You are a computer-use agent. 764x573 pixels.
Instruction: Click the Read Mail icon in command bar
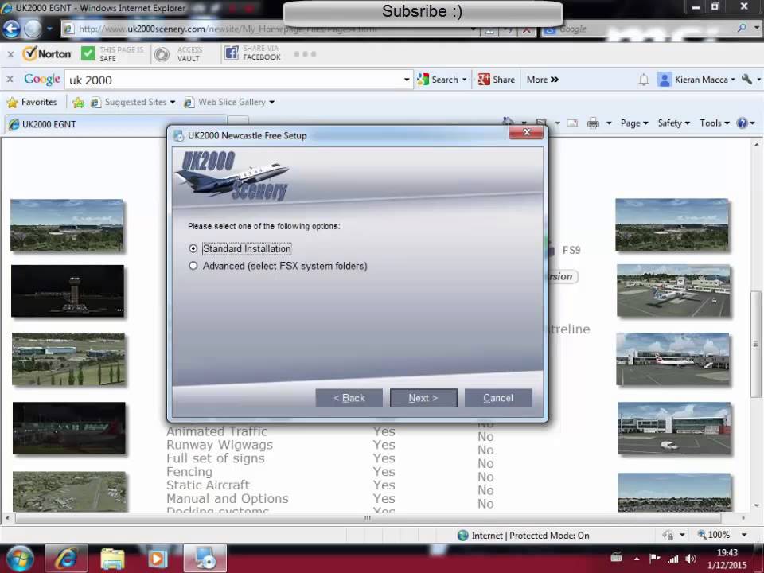[x=572, y=123]
